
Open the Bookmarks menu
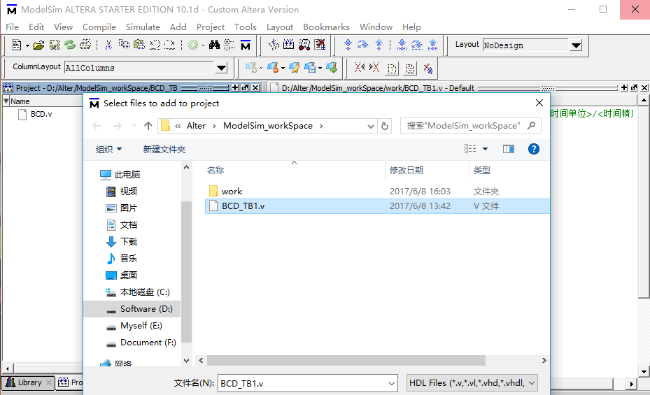coord(326,27)
